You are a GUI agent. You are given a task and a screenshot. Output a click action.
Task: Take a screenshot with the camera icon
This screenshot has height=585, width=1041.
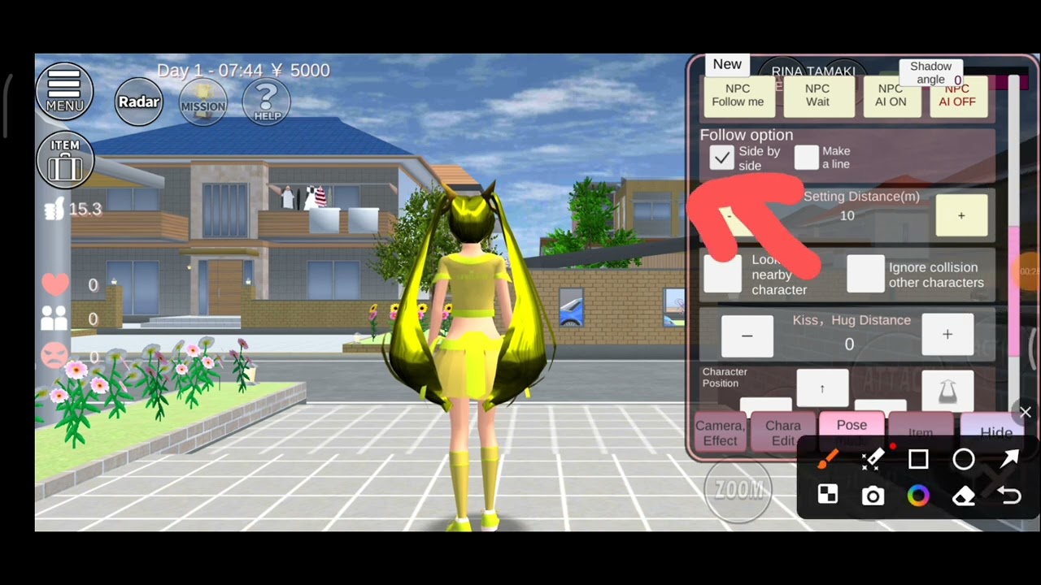873,496
